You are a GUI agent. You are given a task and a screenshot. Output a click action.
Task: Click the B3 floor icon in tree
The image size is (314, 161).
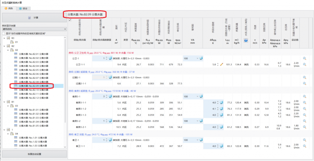coord(8,38)
